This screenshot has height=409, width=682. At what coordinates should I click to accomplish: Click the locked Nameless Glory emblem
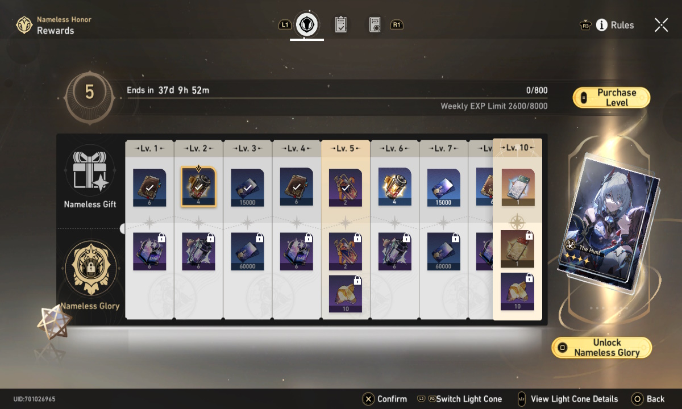click(91, 267)
